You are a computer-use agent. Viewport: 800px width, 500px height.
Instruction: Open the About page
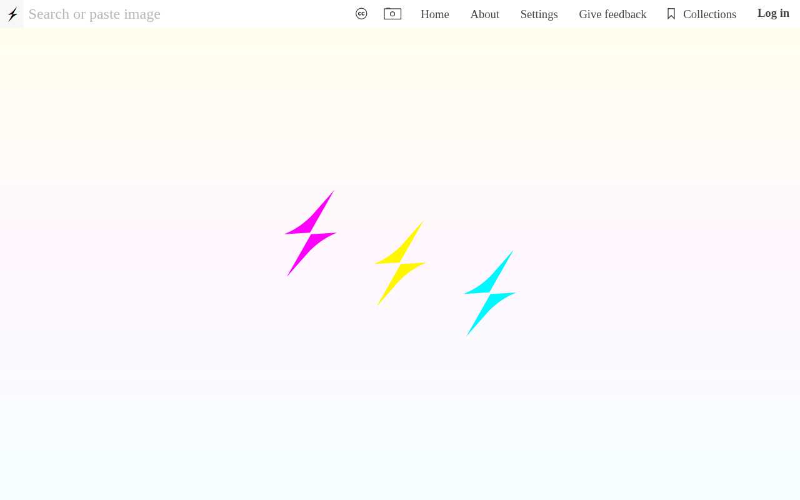tap(484, 14)
